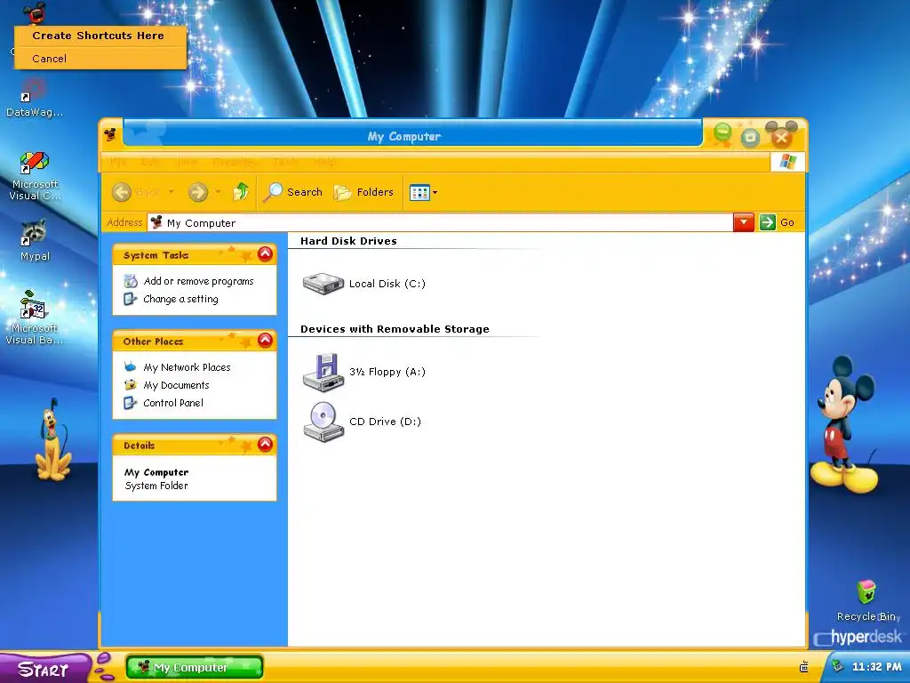This screenshot has height=683, width=910.
Task: Click the Start button
Action: tap(44, 669)
